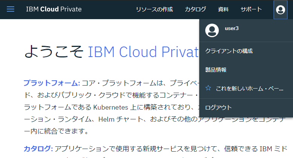293x158 pixels.
Task: Follow the カタログ: link in body
Action: coord(38,149)
